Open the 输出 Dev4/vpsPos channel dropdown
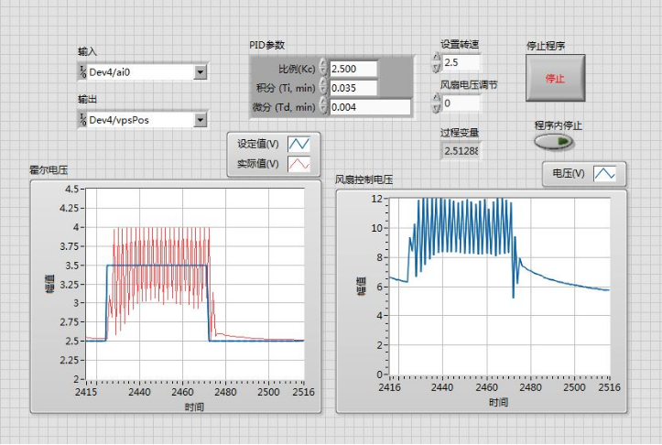This screenshot has height=445, width=662. tap(201, 119)
